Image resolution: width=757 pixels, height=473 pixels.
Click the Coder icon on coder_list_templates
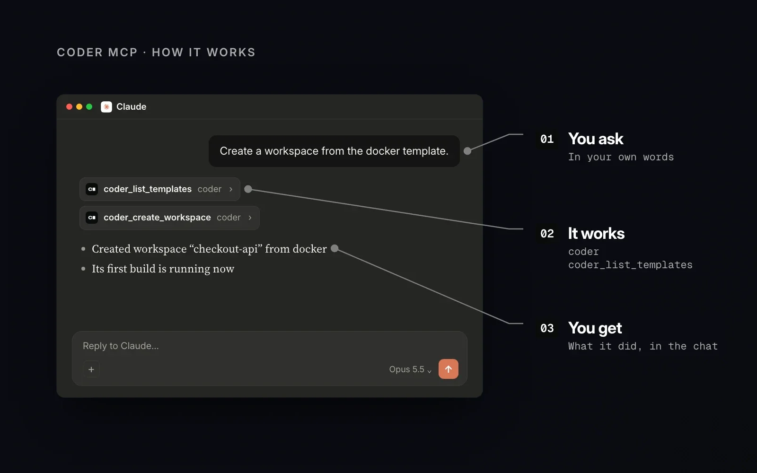click(x=92, y=189)
